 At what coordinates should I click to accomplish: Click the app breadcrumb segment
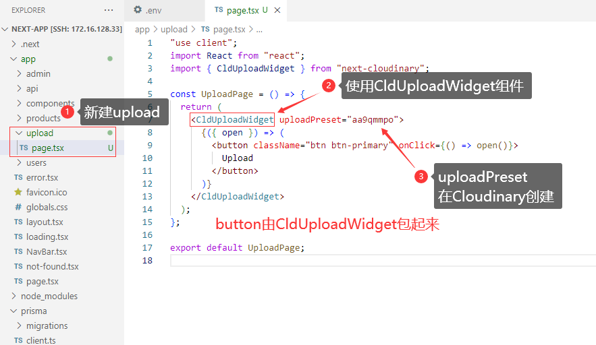click(142, 30)
